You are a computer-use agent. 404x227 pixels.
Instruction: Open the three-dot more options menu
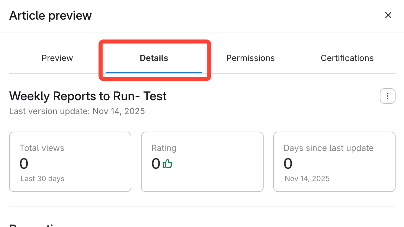[x=387, y=96]
